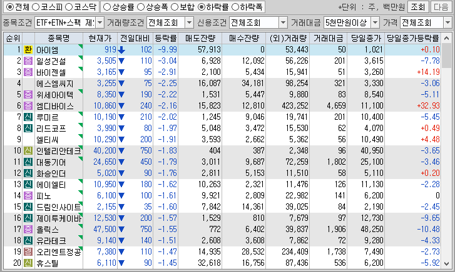This screenshot has height=272, width=455.
Task: Click the 신 badge next to 인텔리안테크
Action: click(28, 150)
